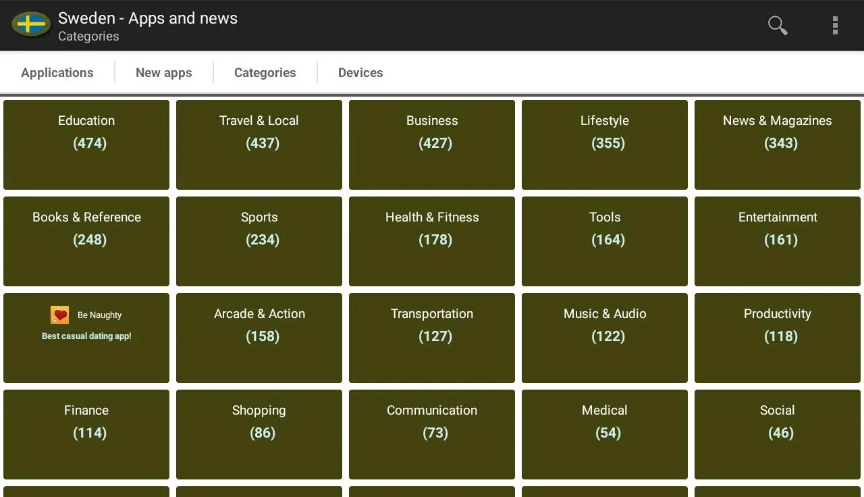Select the Health & Fitness tile
This screenshot has width=864, height=497.
(432, 241)
